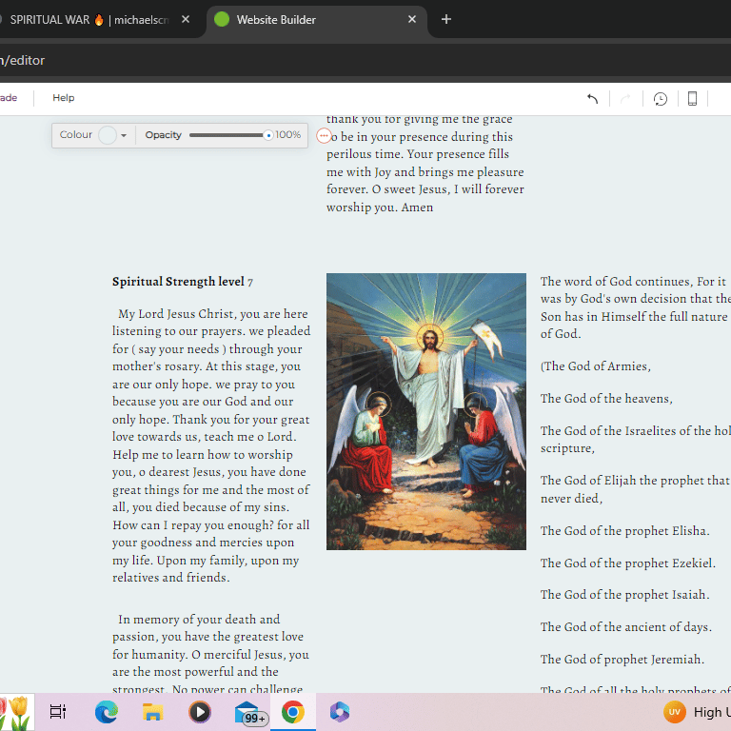Click the tulip flowers taskbar widget
The image size is (731, 731).
click(17, 712)
